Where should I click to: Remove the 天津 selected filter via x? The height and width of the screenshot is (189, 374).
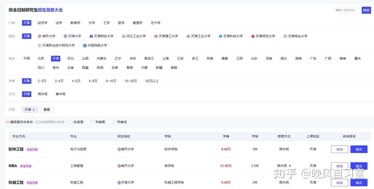click(x=34, y=110)
